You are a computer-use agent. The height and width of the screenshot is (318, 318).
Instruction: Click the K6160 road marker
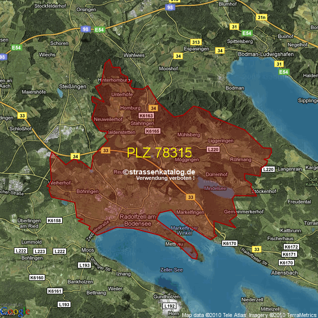(x=37, y=278)
